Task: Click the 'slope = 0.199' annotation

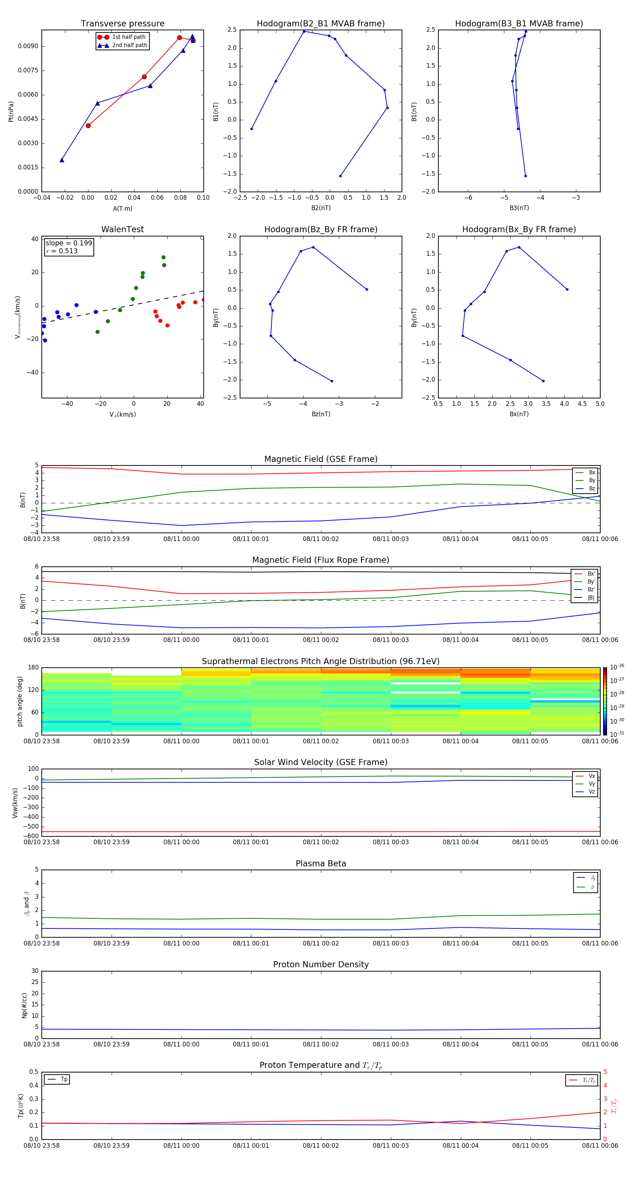Action: (x=68, y=243)
